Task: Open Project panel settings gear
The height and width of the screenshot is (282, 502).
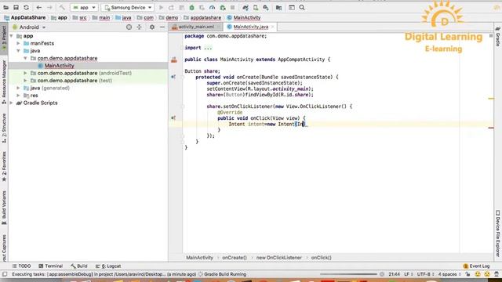Action: click(x=152, y=27)
